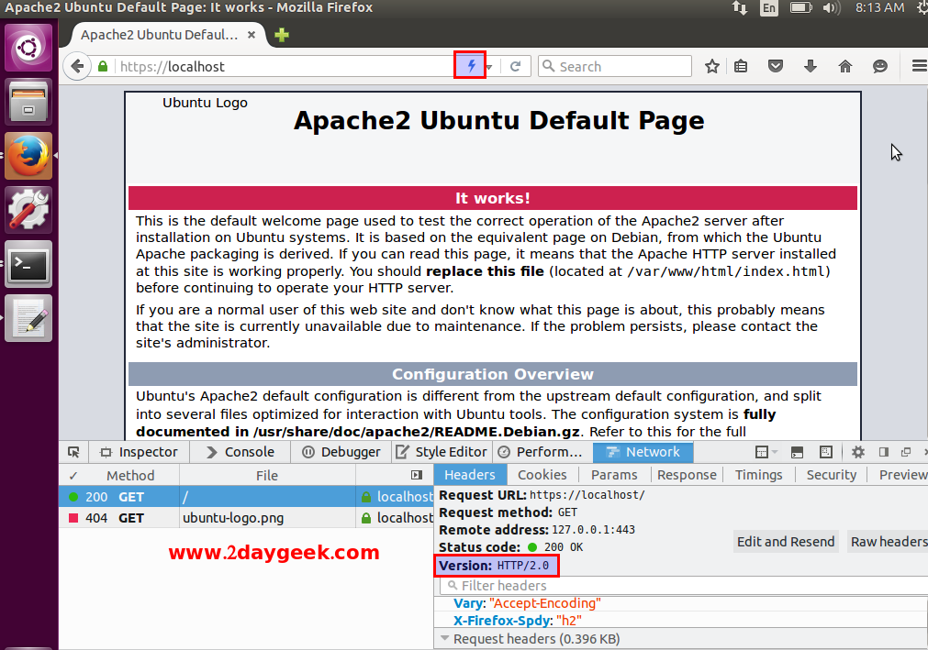928x650 pixels.
Task: Open the Debugger tab
Action: pyautogui.click(x=341, y=452)
